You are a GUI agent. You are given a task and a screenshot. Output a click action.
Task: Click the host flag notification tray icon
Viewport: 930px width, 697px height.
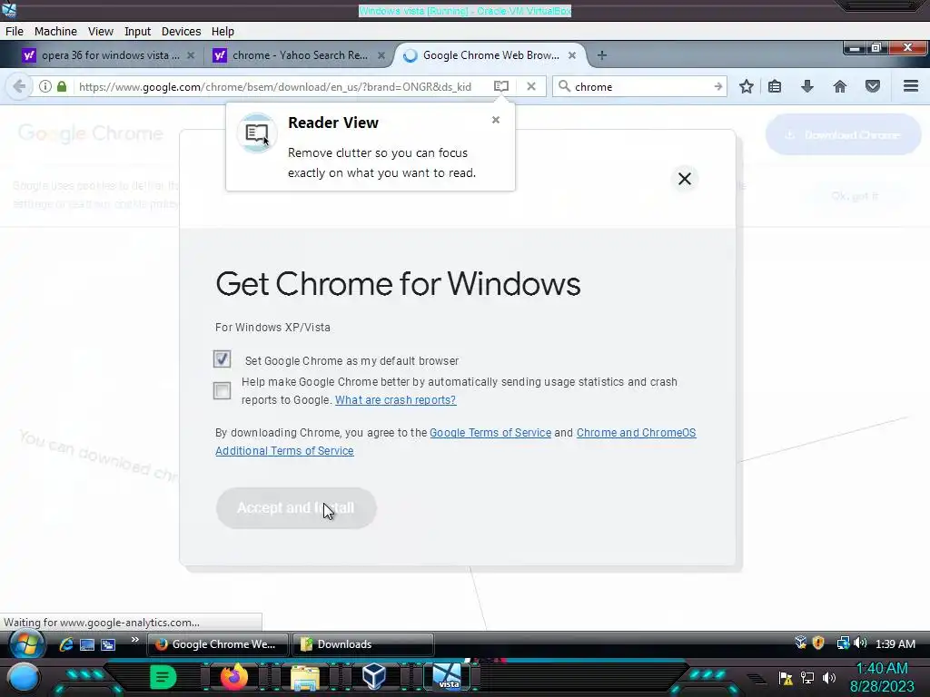(786, 678)
